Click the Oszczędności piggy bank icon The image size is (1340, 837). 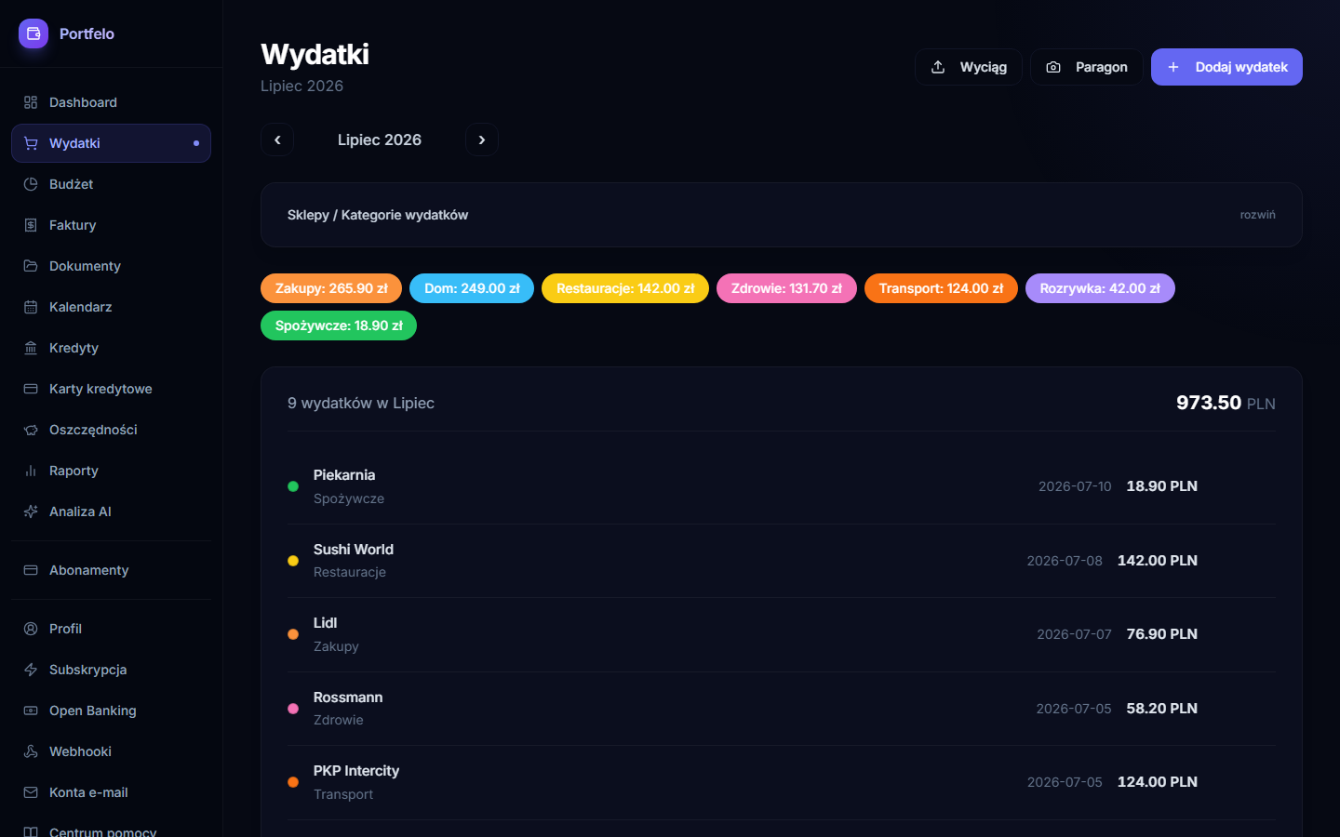(31, 430)
